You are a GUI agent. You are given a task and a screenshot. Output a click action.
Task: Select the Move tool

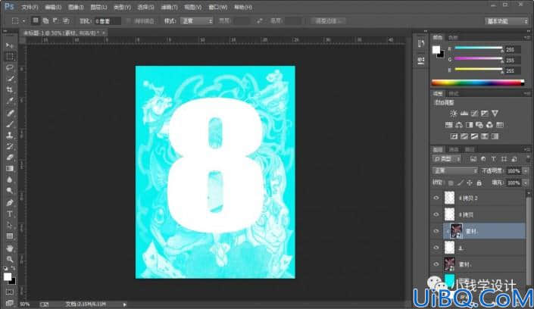[x=10, y=45]
